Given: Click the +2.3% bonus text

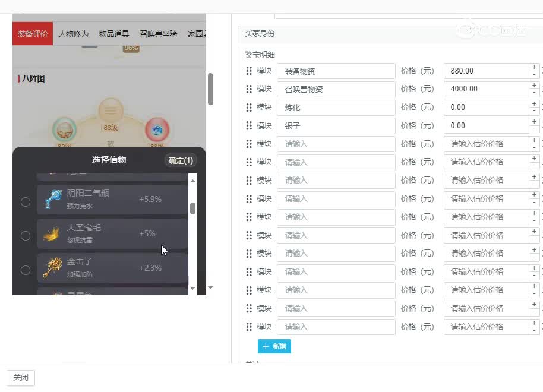Looking at the screenshot, I should click(x=150, y=268).
